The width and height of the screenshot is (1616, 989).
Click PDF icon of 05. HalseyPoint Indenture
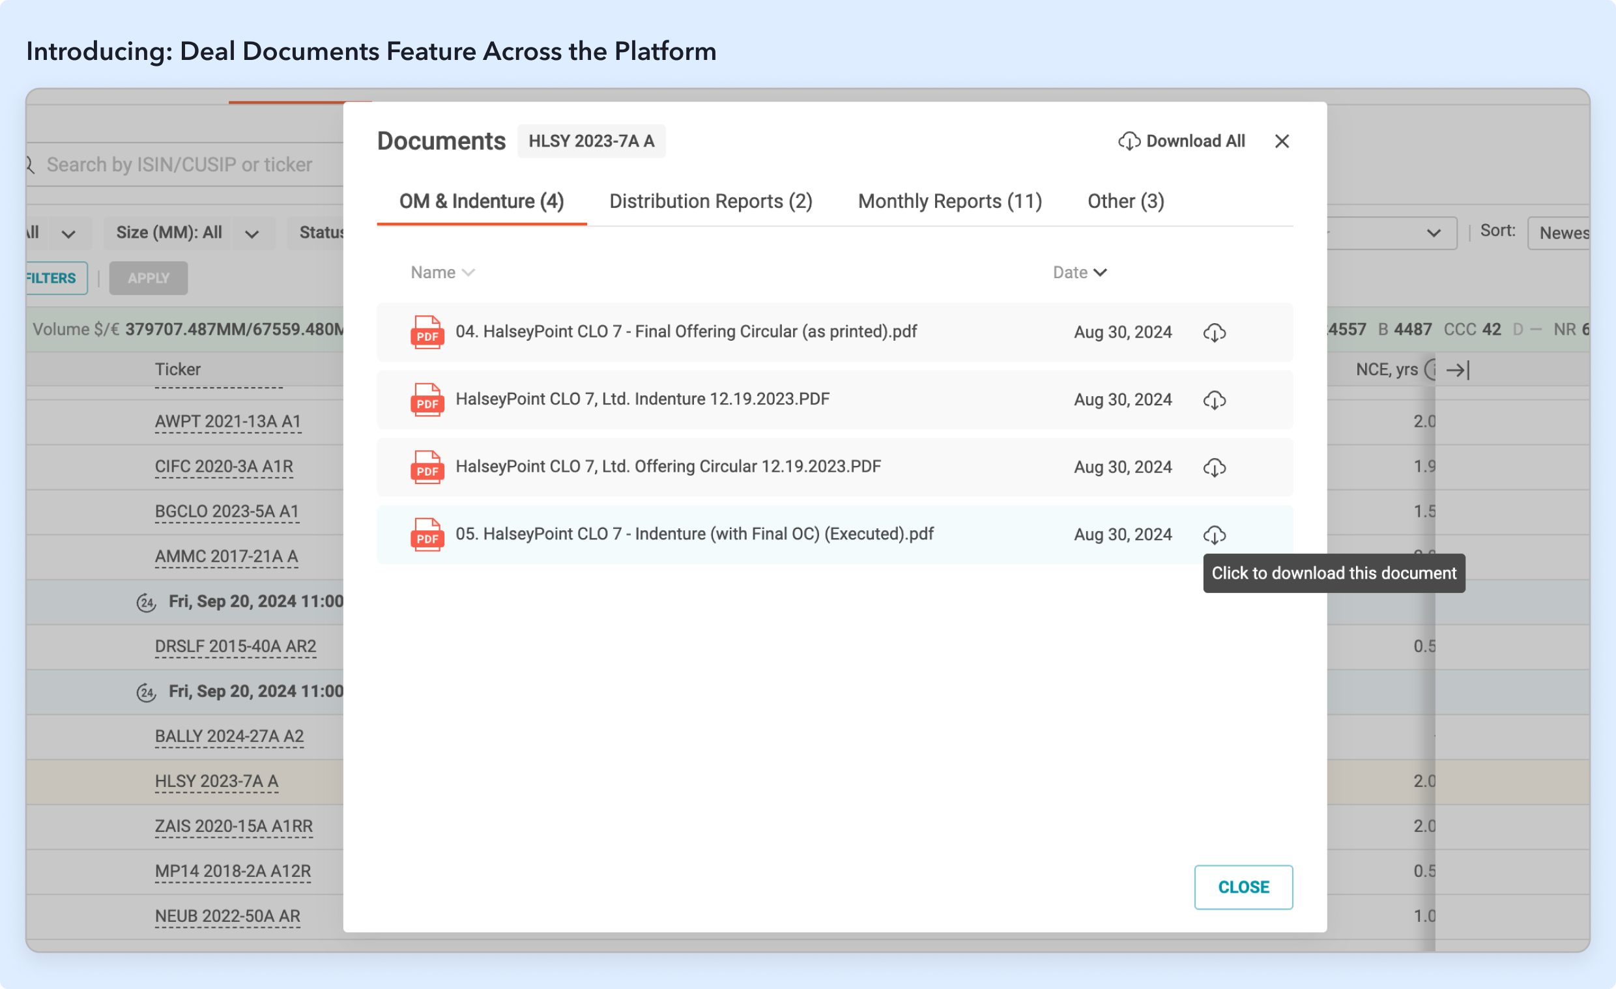(x=427, y=535)
